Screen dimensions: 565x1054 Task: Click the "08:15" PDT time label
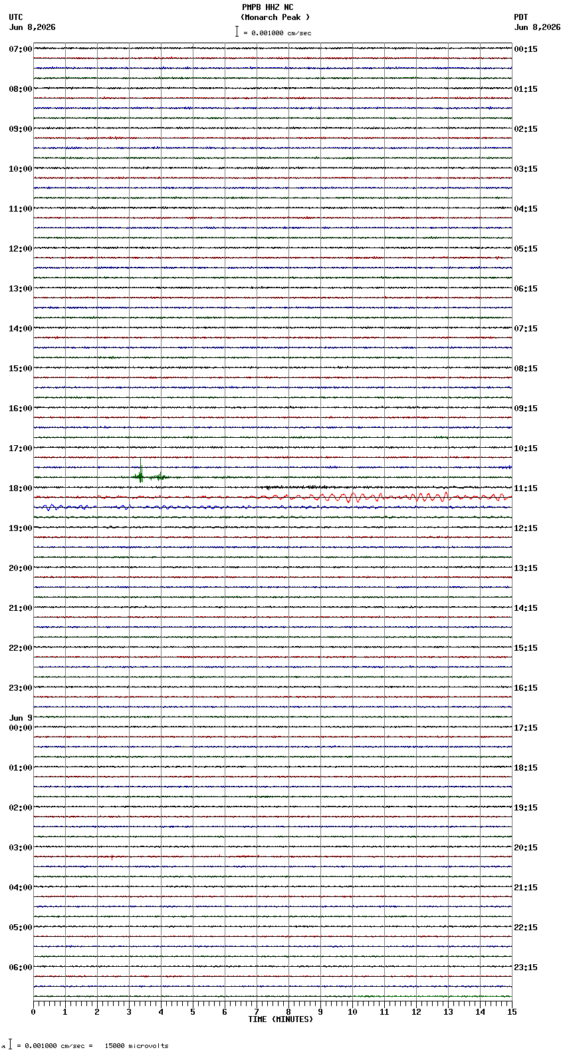click(526, 369)
